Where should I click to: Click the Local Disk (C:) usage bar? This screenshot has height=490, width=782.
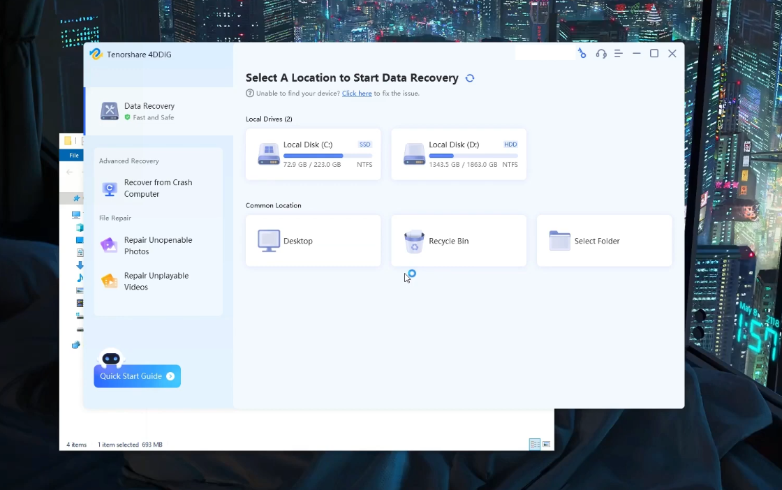(327, 156)
